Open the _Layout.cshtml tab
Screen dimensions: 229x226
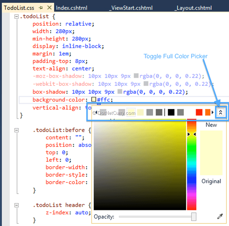coord(193,8)
